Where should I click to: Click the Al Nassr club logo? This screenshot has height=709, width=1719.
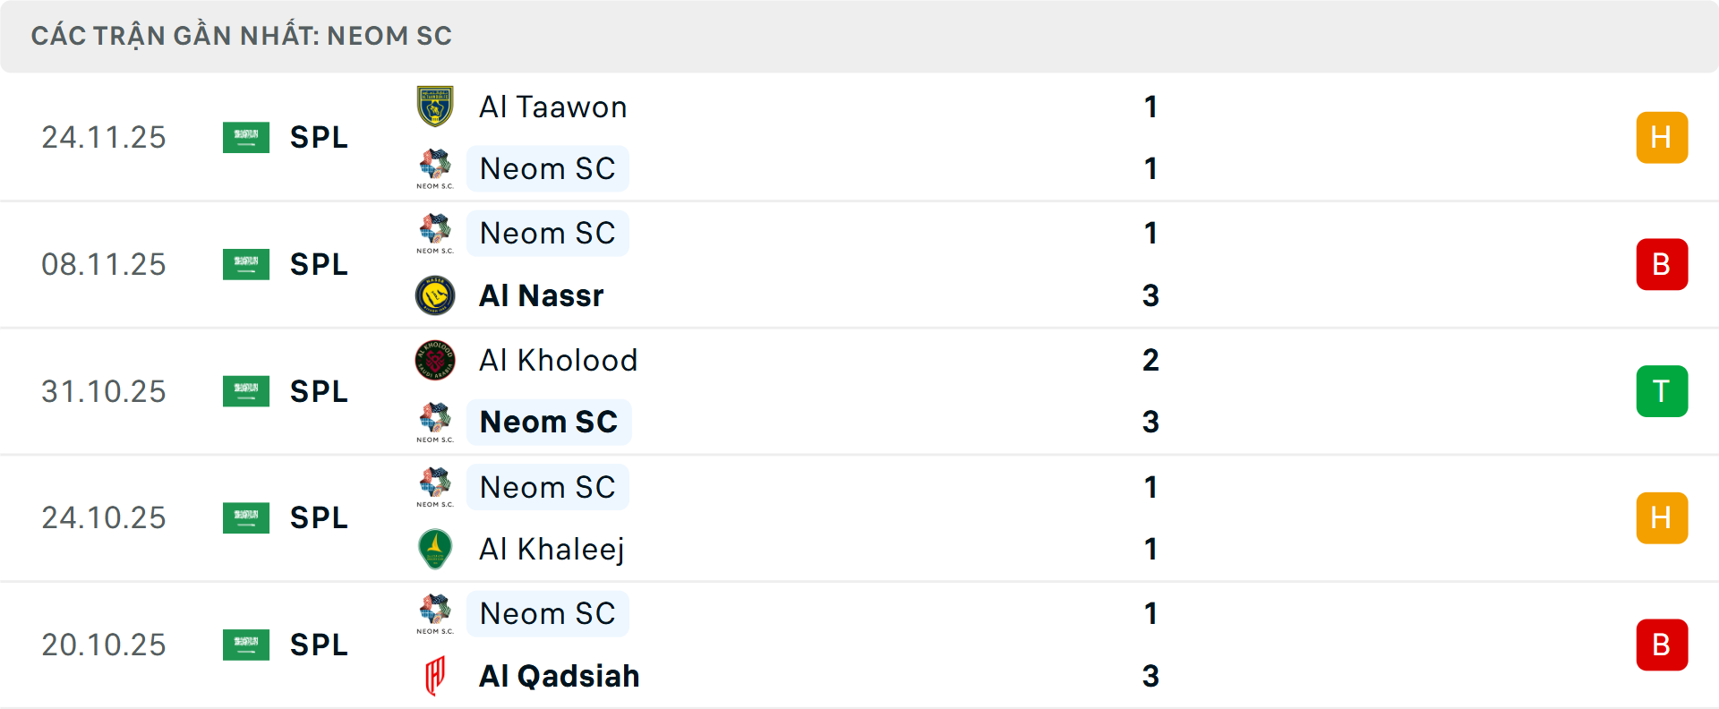(x=435, y=295)
